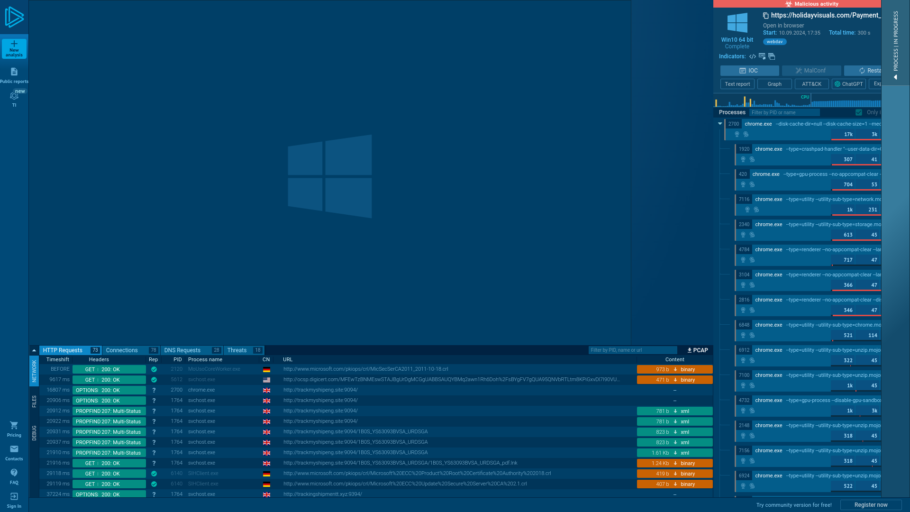Viewport: 910px width, 512px height.
Task: Collapse the chrome.exe 2700 process tree
Action: coord(720,124)
